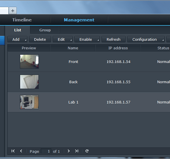Image resolution: width=170 pixels, height=159 pixels.
Task: Delete the selected camera
Action: pos(40,39)
